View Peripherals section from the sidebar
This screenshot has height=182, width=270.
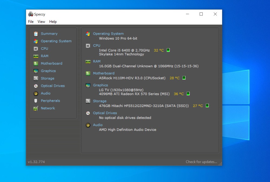(x=50, y=101)
